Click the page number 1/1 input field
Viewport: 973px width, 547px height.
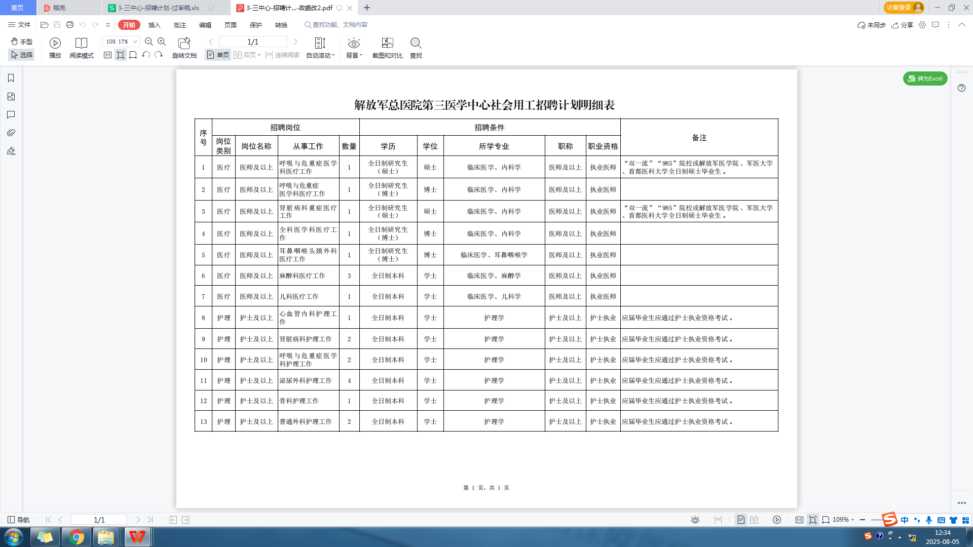253,42
